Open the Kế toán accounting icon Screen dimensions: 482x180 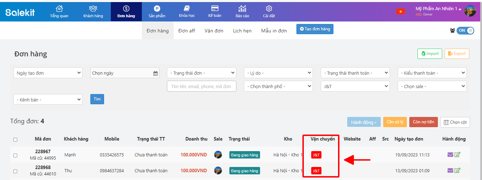215,8
